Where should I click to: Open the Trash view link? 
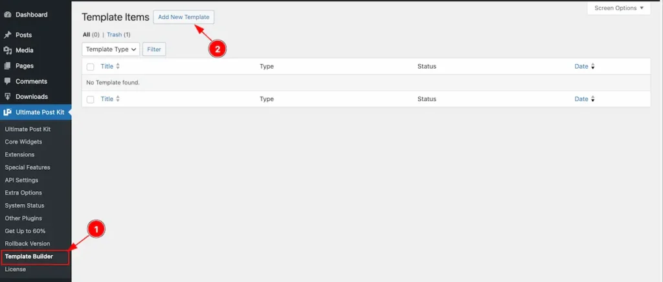coord(114,34)
